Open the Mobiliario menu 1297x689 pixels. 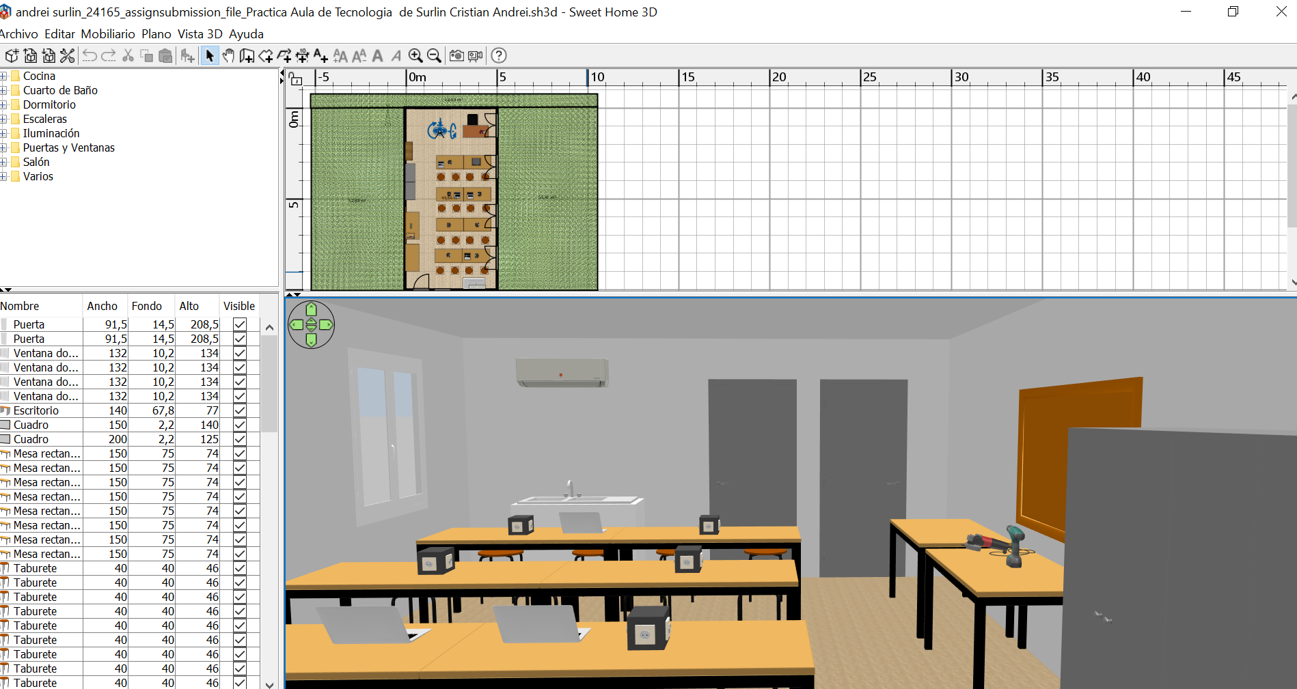108,34
